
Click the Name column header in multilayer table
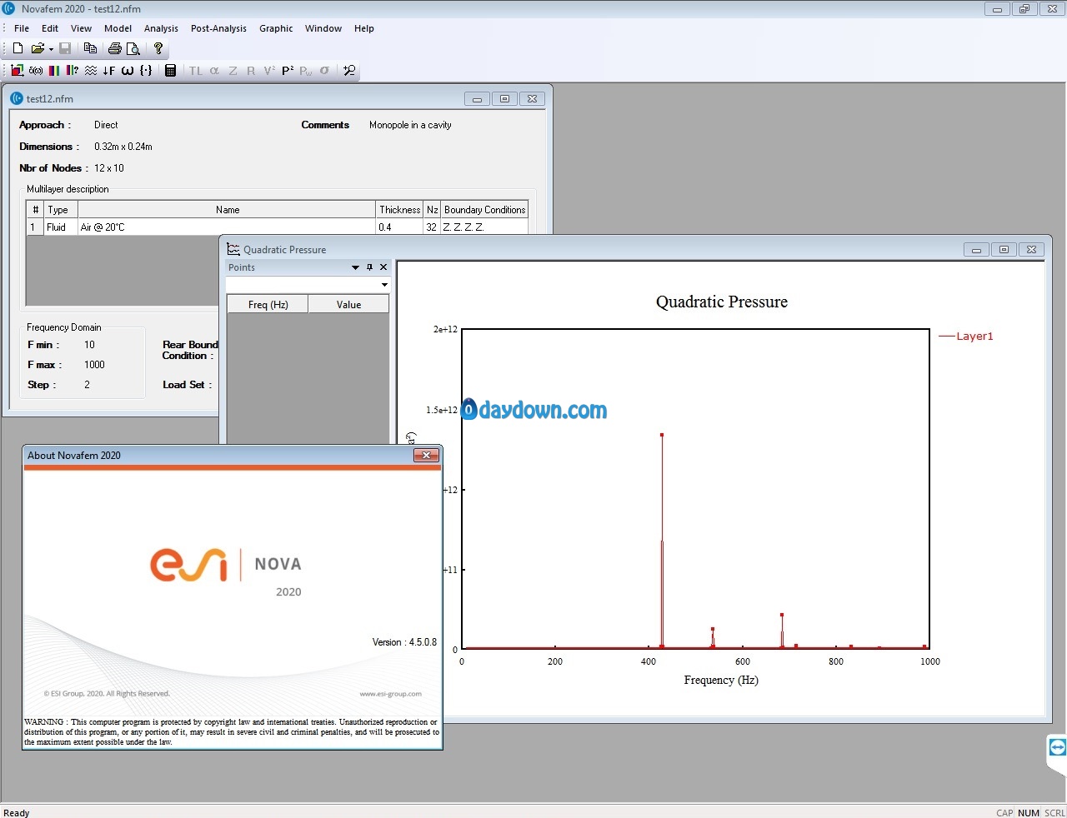pos(227,210)
